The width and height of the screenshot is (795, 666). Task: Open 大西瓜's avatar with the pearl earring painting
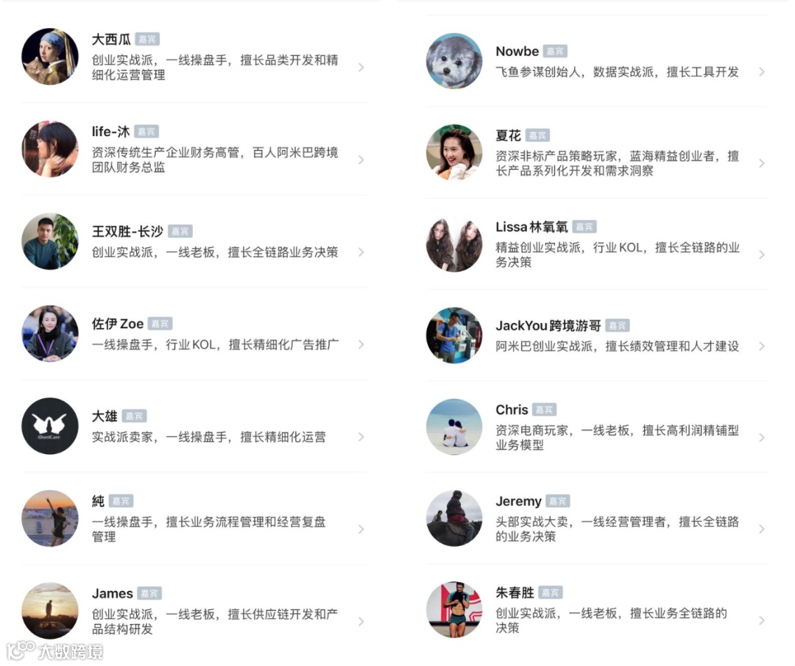[x=50, y=56]
